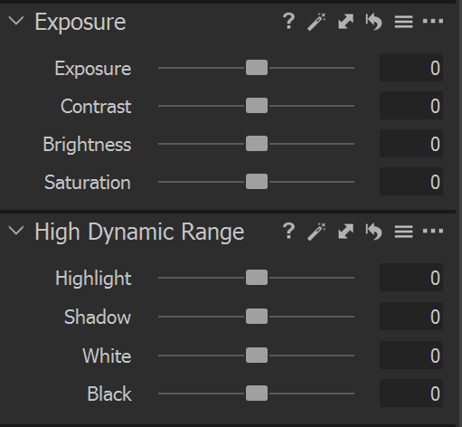The width and height of the screenshot is (462, 427).
Task: Open help for High Dynamic Range tool
Action: coord(288,232)
